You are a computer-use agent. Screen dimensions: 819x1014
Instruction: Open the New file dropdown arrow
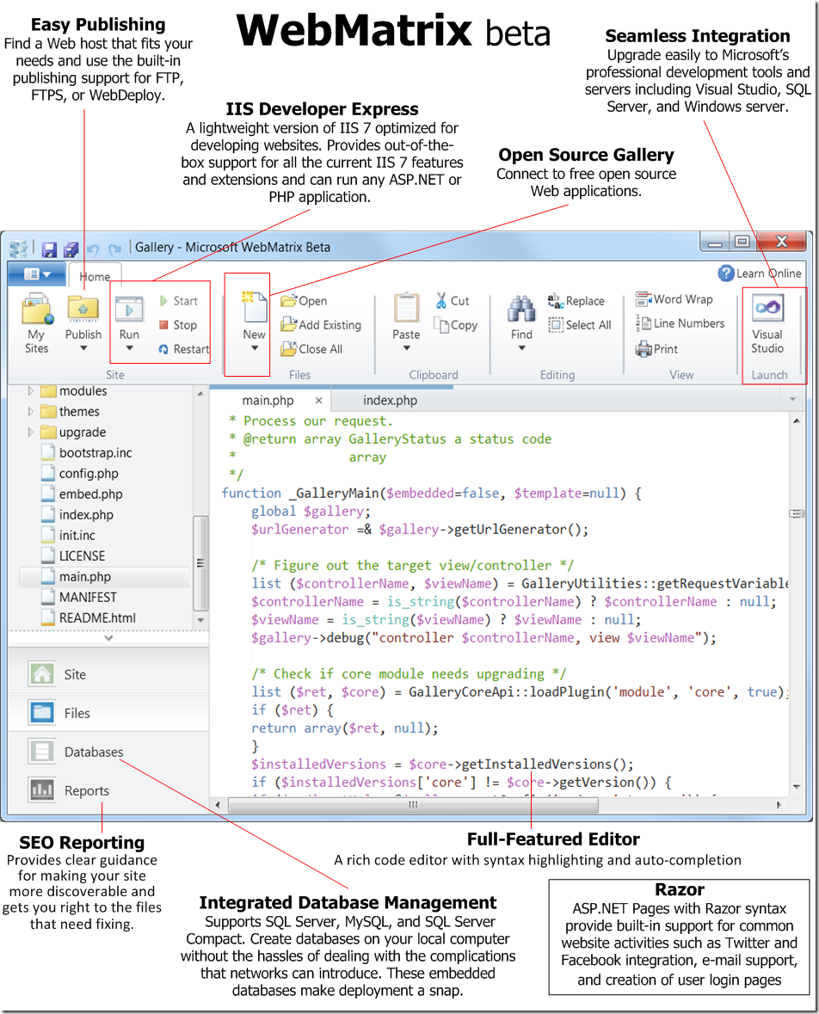pos(255,348)
